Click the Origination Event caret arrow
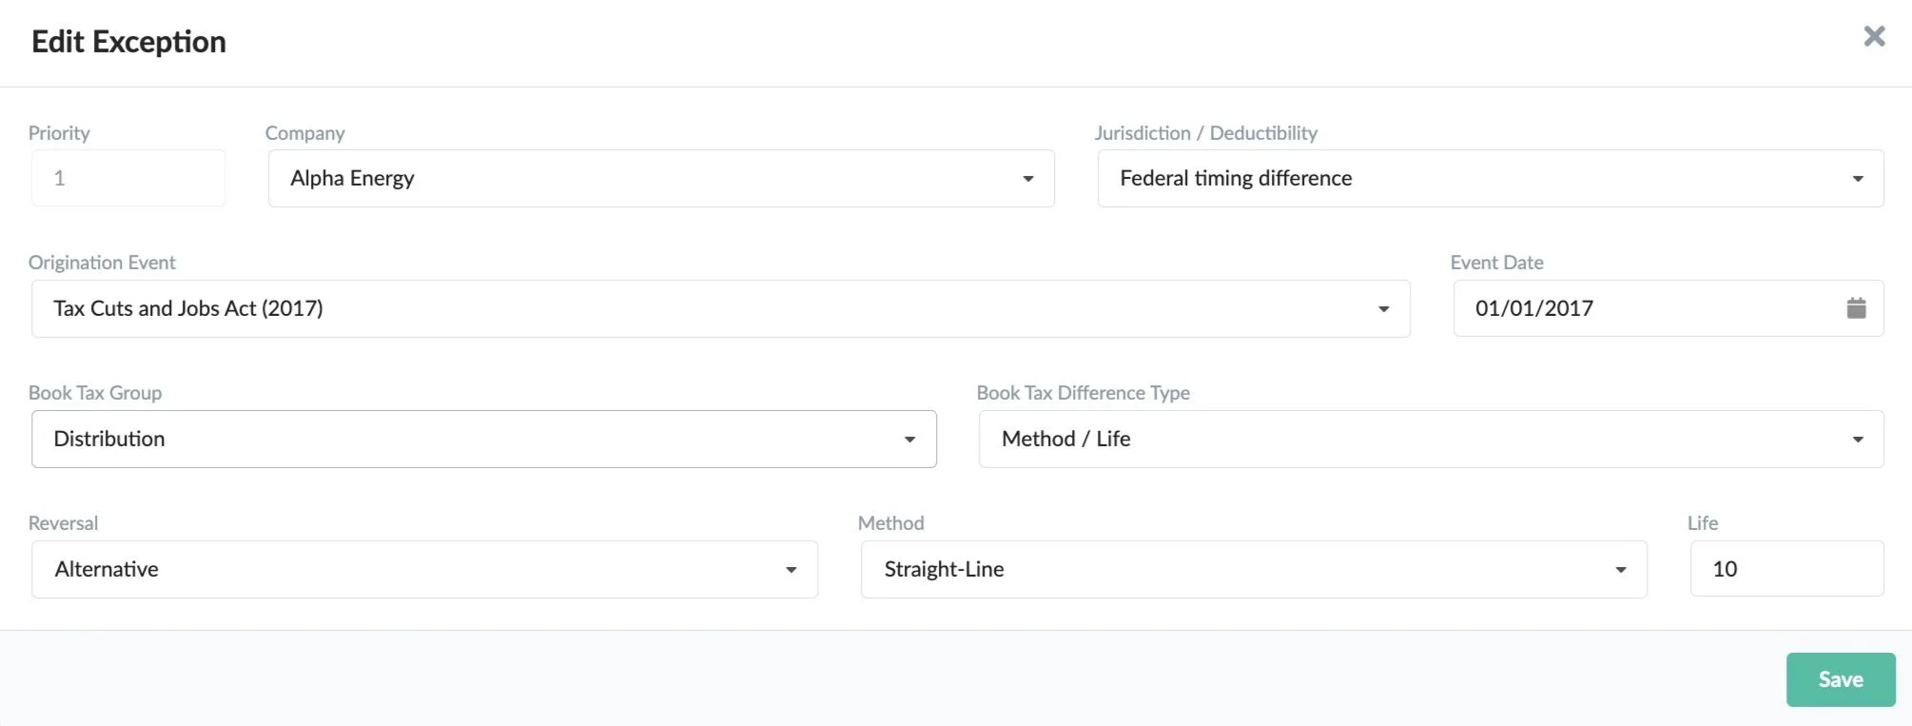1912x726 pixels. 1383,309
